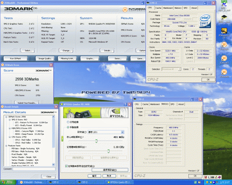Select the Pixel Shader N/A row
The height and width of the screenshot is (185, 232).
[x=19, y=154]
